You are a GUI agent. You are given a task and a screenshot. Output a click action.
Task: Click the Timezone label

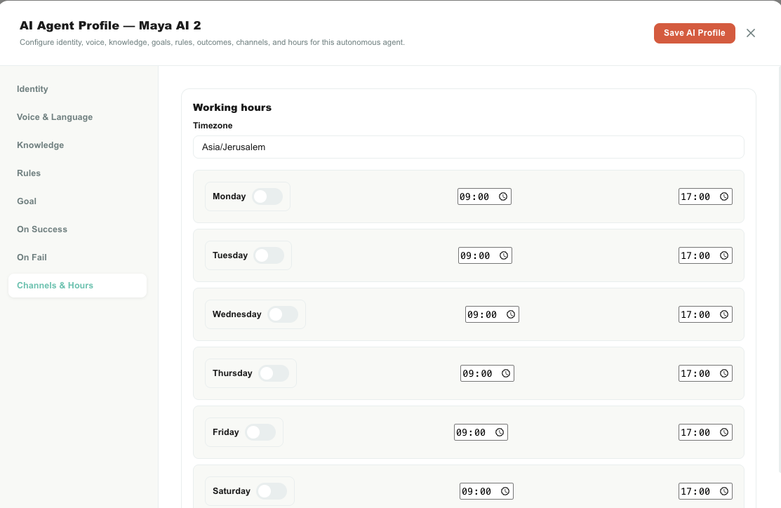pyautogui.click(x=213, y=126)
